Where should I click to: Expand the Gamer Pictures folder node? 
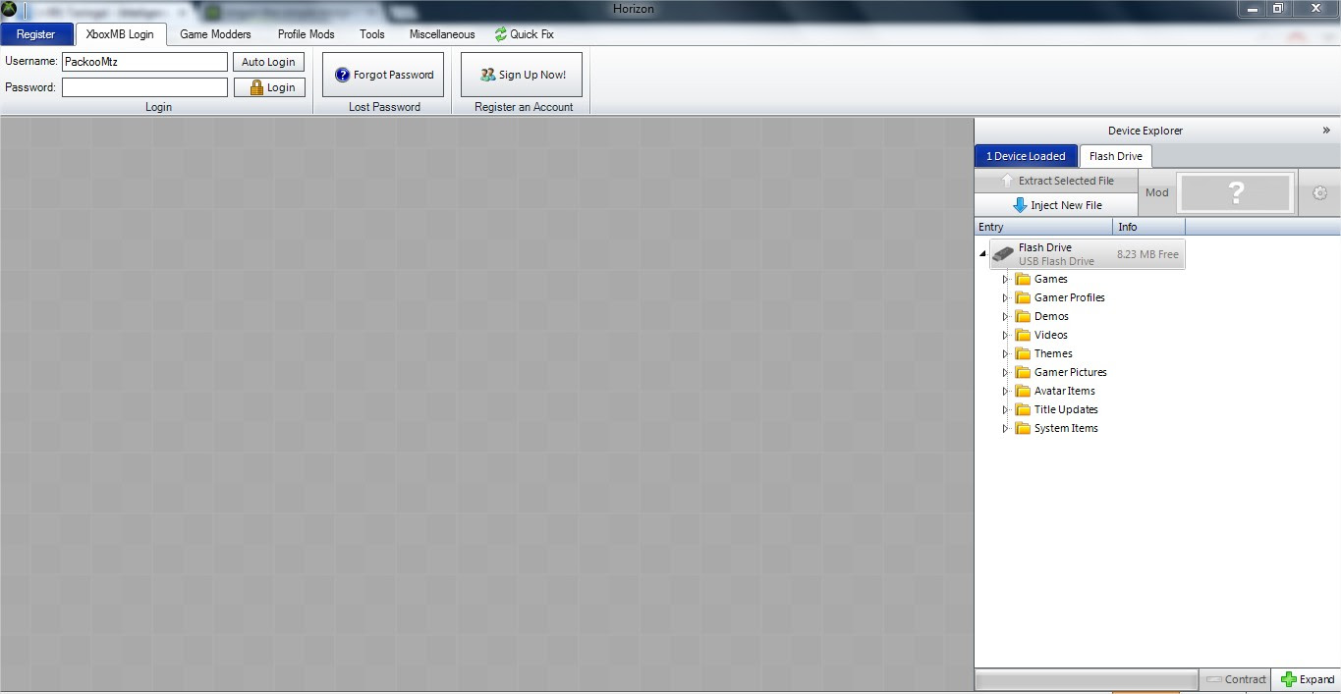pos(1005,373)
